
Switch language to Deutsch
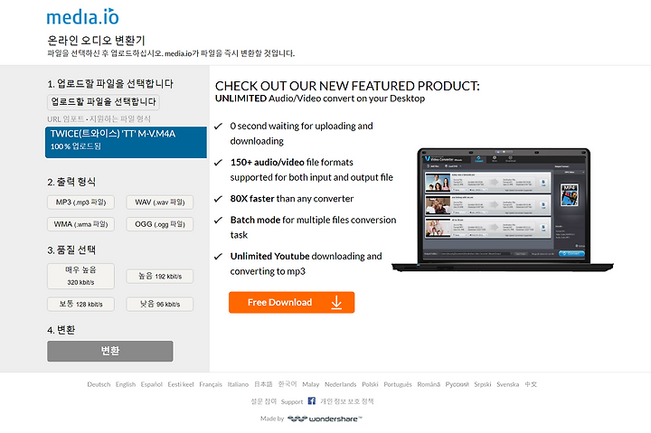[99, 384]
